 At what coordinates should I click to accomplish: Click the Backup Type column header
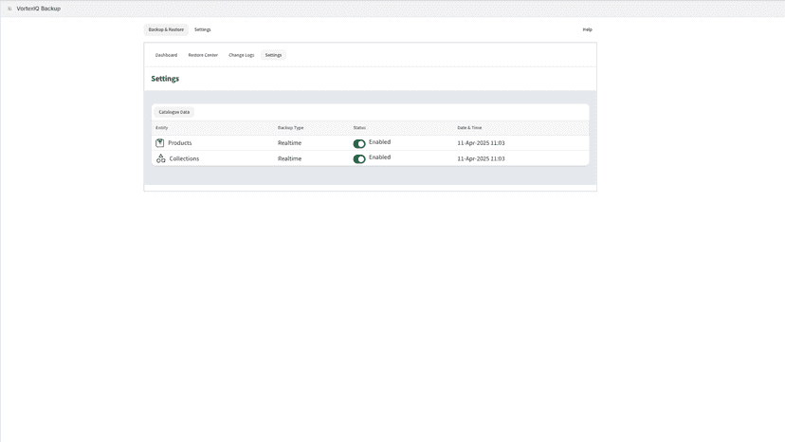(290, 128)
